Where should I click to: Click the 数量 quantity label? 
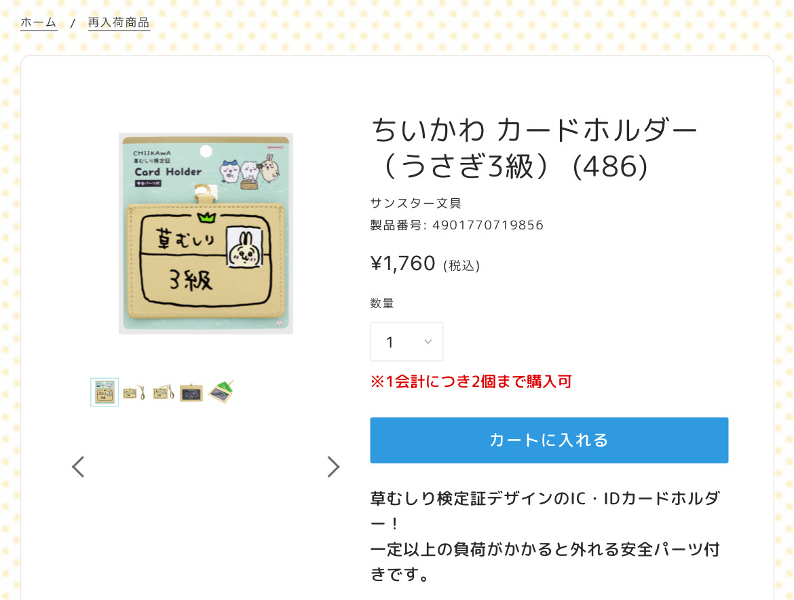pos(382,303)
